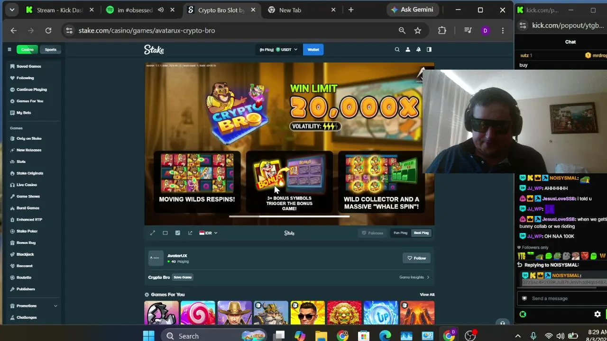The height and width of the screenshot is (341, 607).
Task: Switch to the New Tab tab
Action: (x=302, y=10)
